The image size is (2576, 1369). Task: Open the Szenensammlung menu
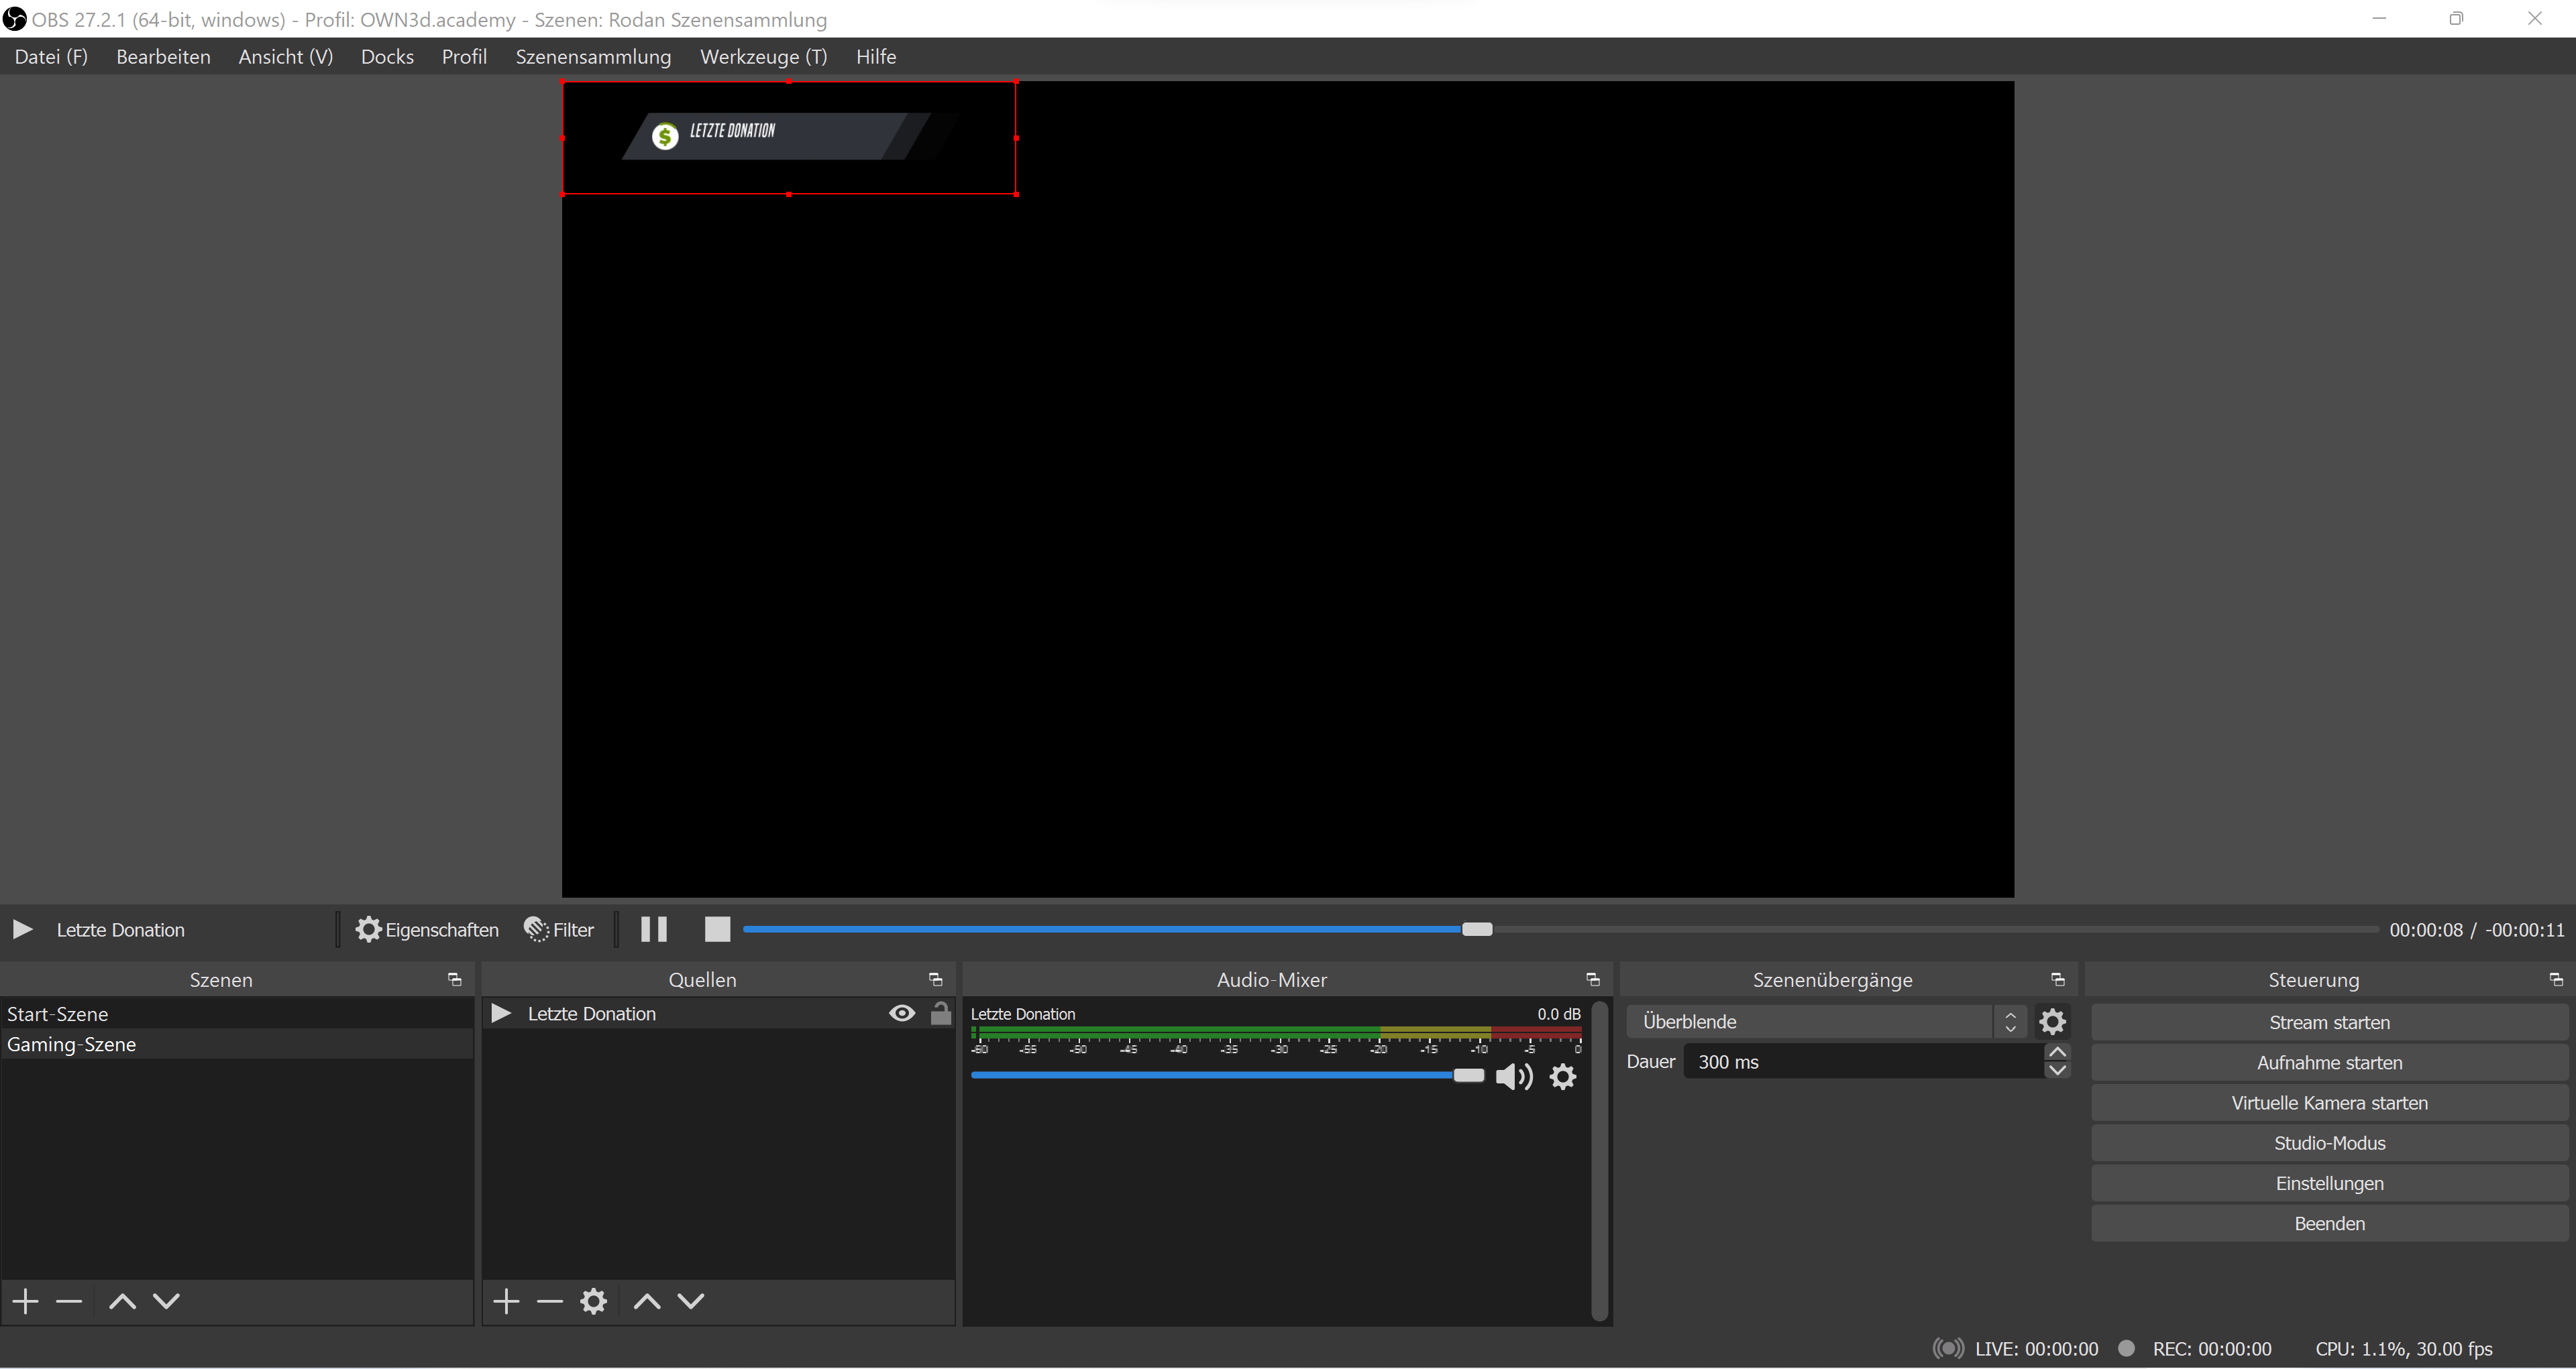(x=593, y=57)
